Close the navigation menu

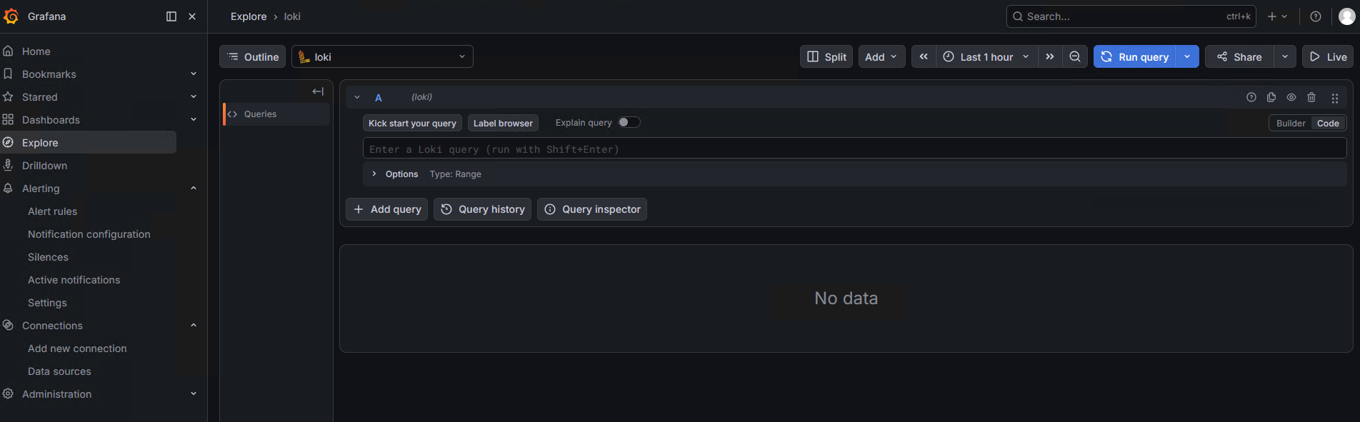pyautogui.click(x=192, y=16)
